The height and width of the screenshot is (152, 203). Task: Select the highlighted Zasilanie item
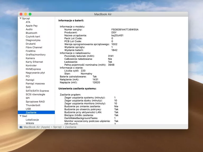coord(36,112)
